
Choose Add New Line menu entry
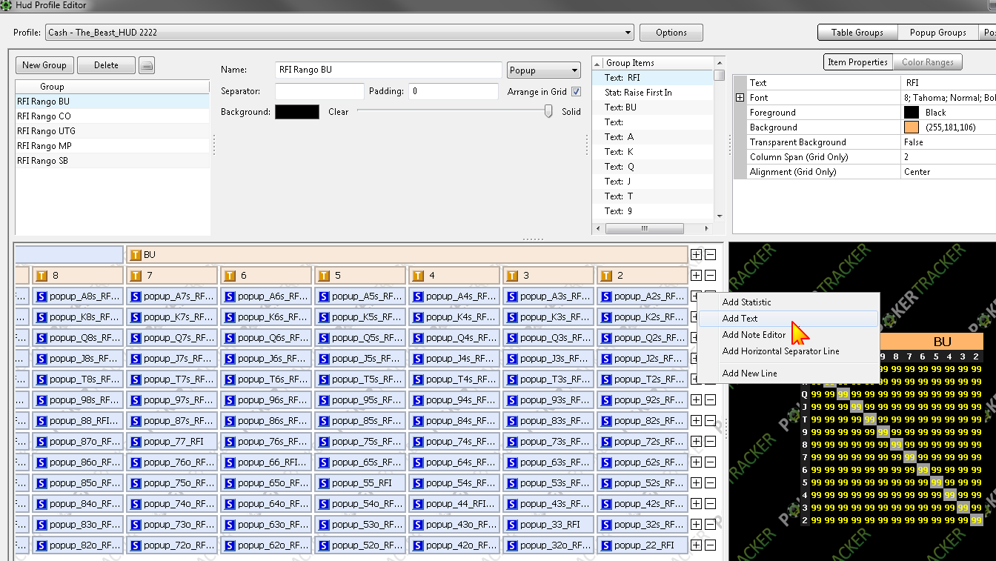point(749,374)
